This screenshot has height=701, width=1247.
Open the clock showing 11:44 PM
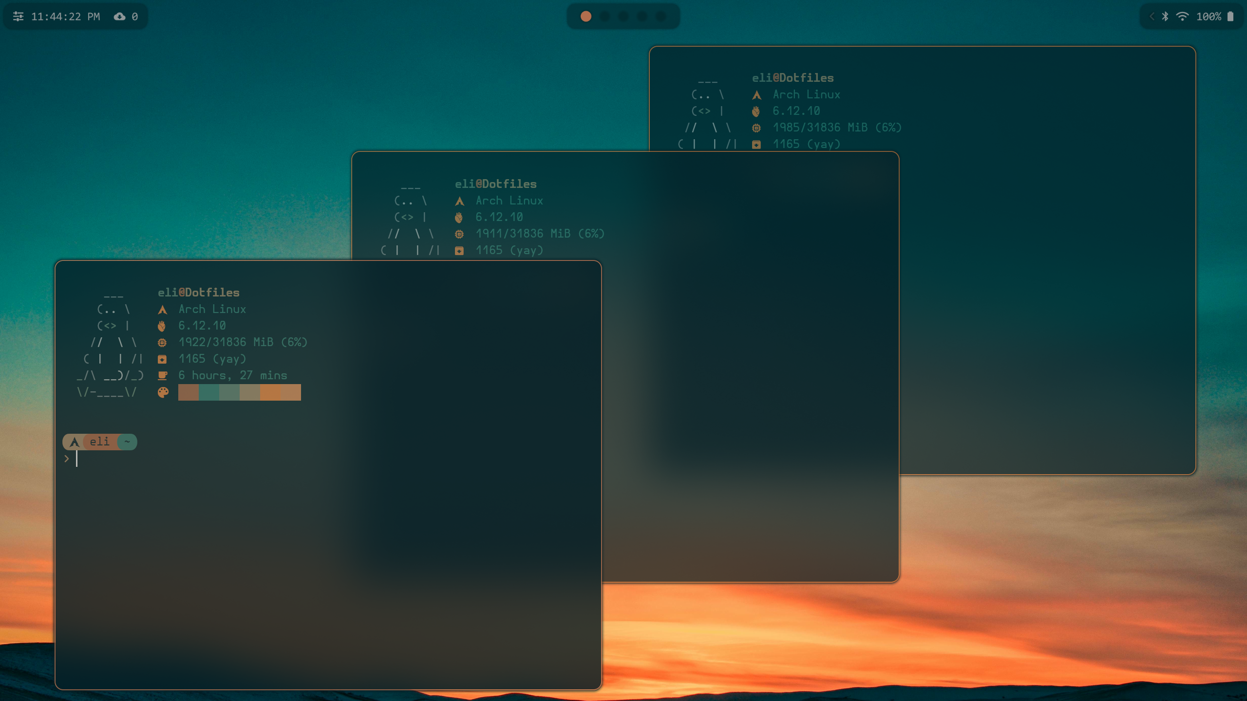click(65, 17)
